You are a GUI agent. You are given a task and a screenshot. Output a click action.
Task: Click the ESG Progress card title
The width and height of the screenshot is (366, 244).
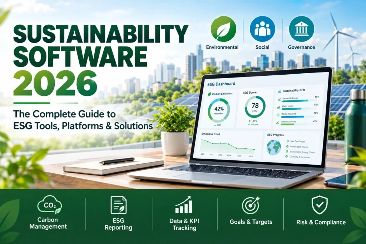276,135
